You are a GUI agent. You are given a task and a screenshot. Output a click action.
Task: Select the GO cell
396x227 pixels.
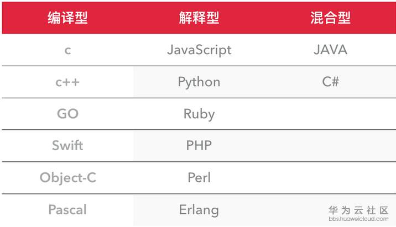67,114
